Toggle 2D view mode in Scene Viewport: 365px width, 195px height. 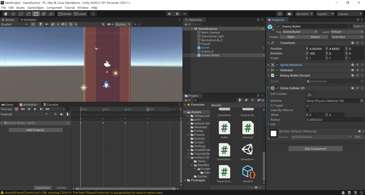(33, 25)
